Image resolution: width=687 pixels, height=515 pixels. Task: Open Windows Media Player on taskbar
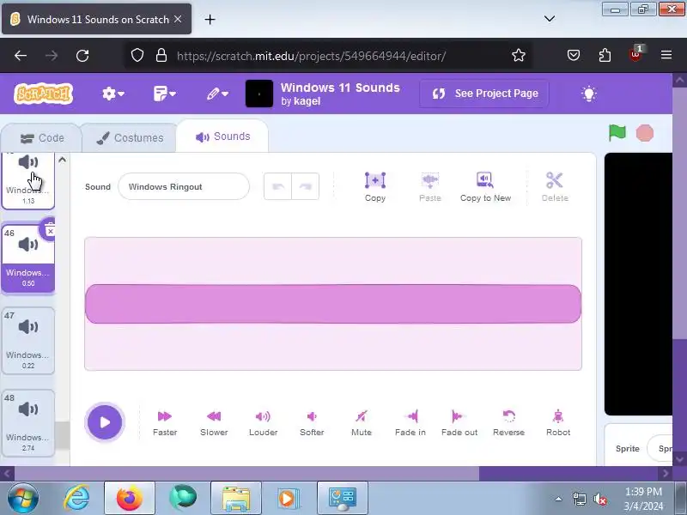[289, 499]
